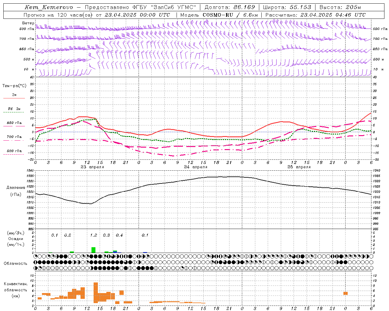Click the lone orange block near 26 April 0h
This screenshot has width=389, height=311.
tap(346, 293)
